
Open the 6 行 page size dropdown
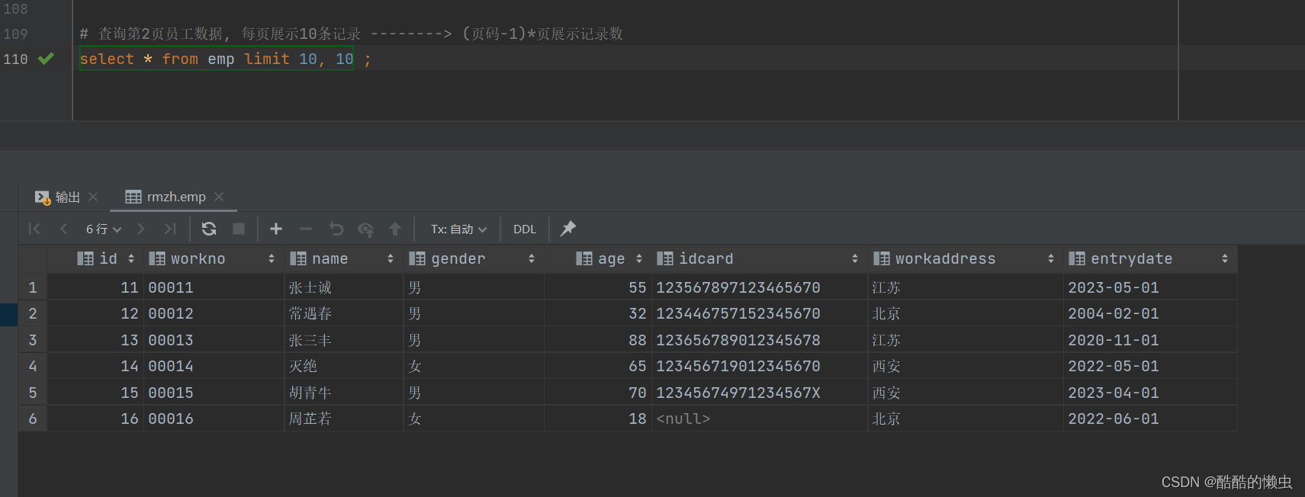[104, 229]
